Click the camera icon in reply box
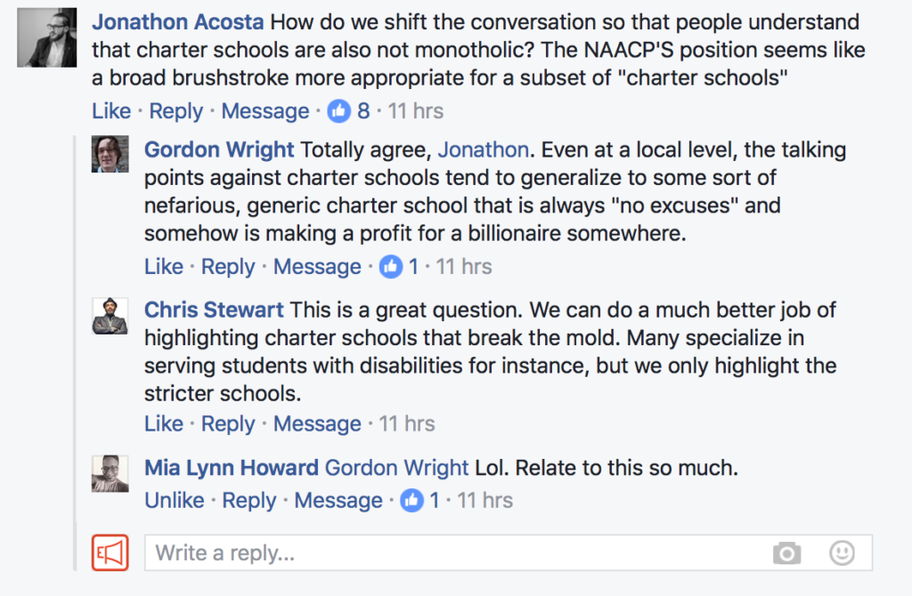The image size is (912, 596). (786, 553)
